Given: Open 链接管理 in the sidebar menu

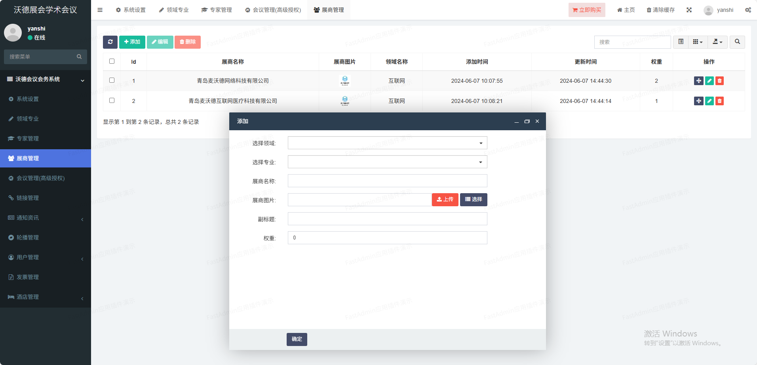Looking at the screenshot, I should point(28,198).
